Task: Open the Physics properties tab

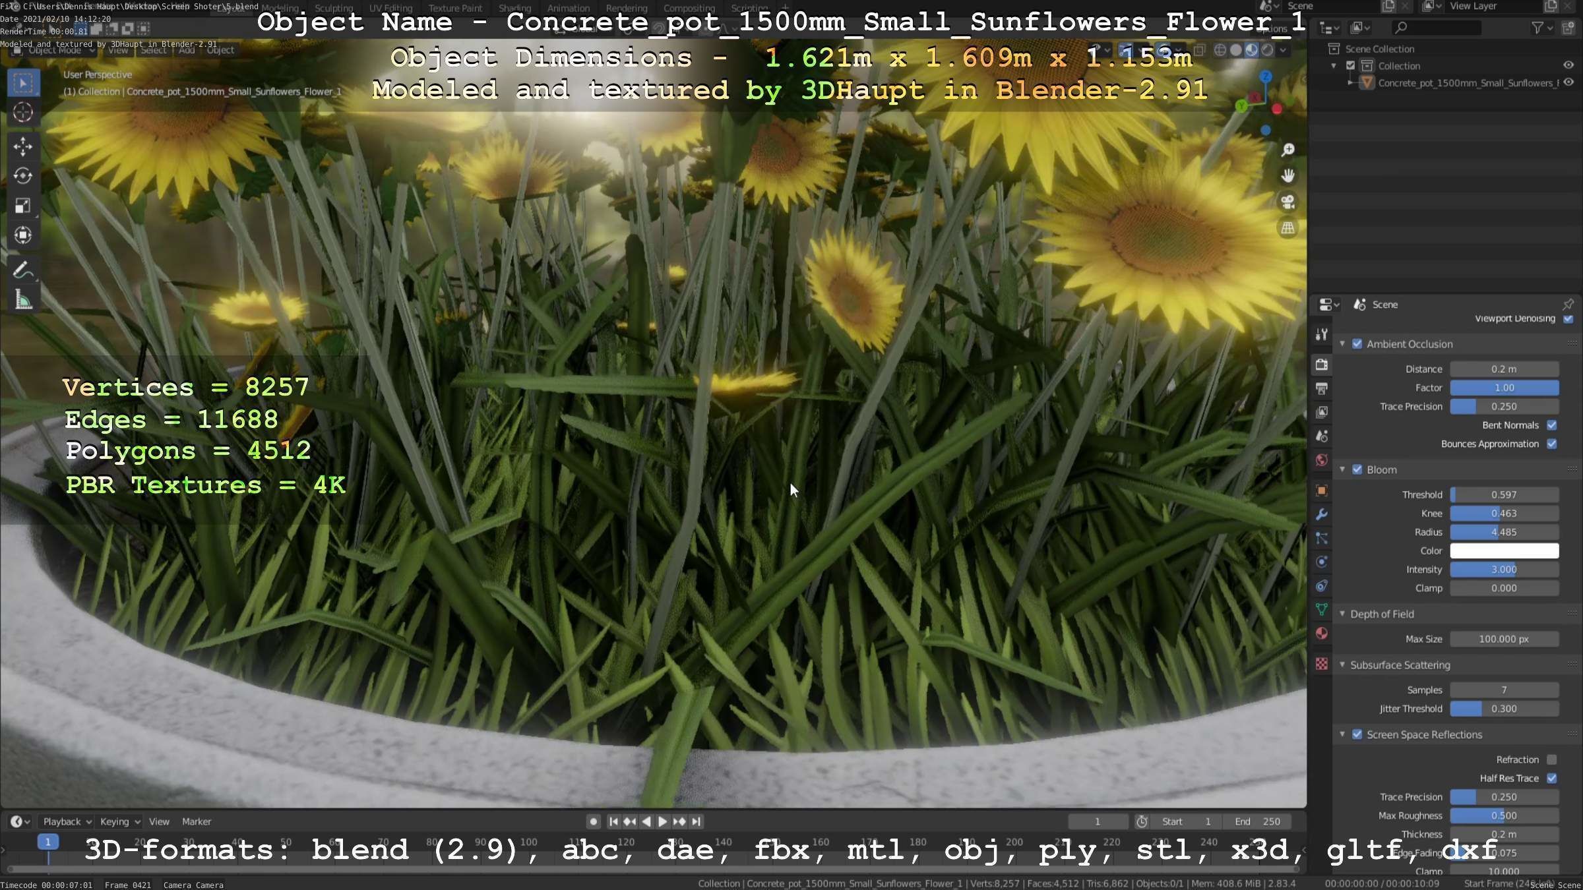Action: 1321,562
